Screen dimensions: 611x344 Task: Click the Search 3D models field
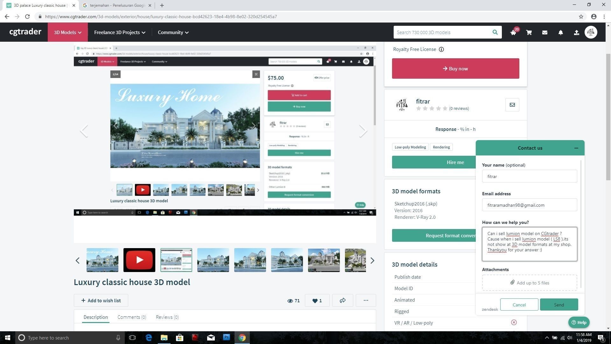coord(442,32)
